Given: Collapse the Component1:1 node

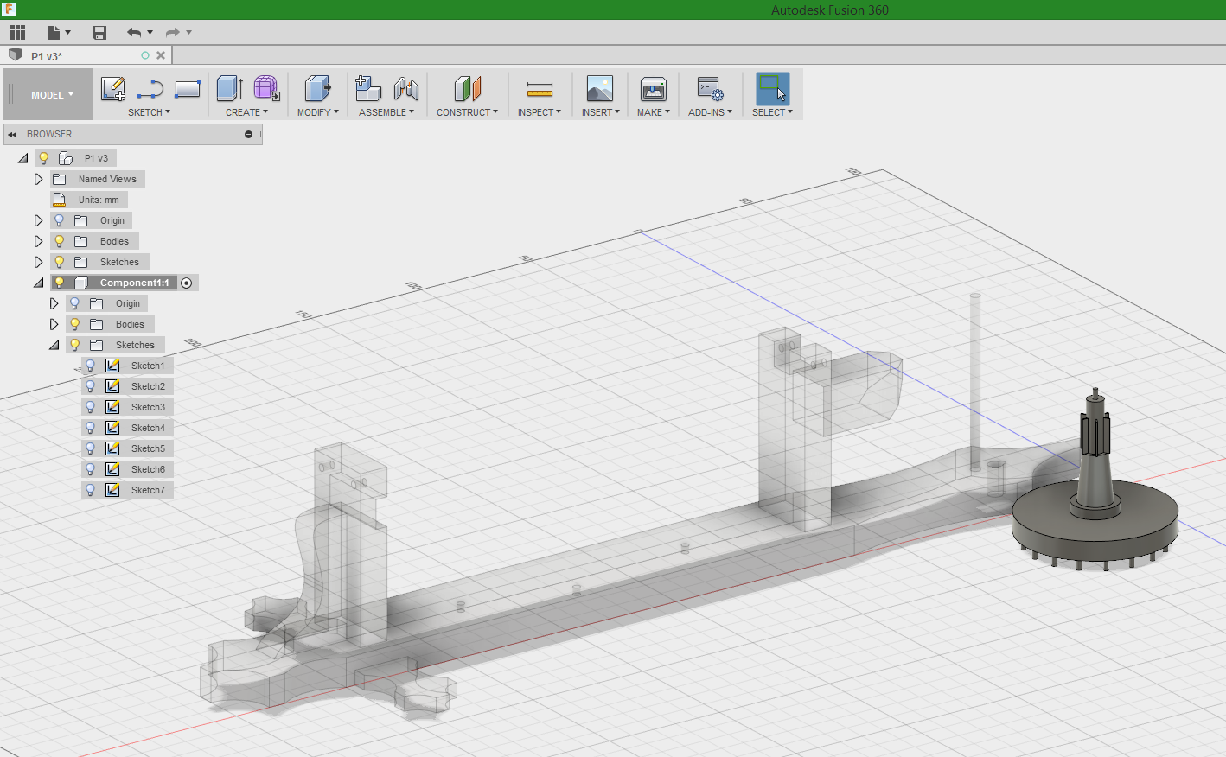Looking at the screenshot, I should 39,283.
